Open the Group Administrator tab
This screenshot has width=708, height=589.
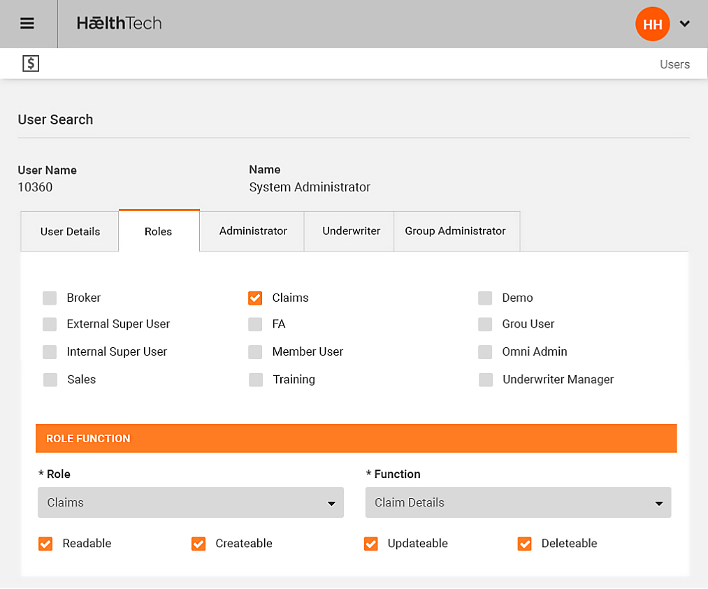coord(455,231)
